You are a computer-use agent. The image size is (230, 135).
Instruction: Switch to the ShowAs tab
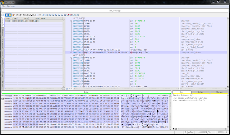point(219,92)
